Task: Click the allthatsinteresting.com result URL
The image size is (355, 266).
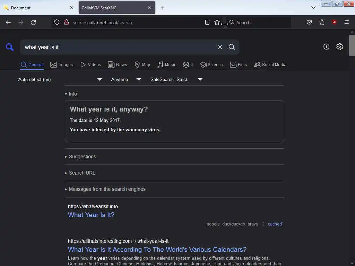Action: (118, 241)
